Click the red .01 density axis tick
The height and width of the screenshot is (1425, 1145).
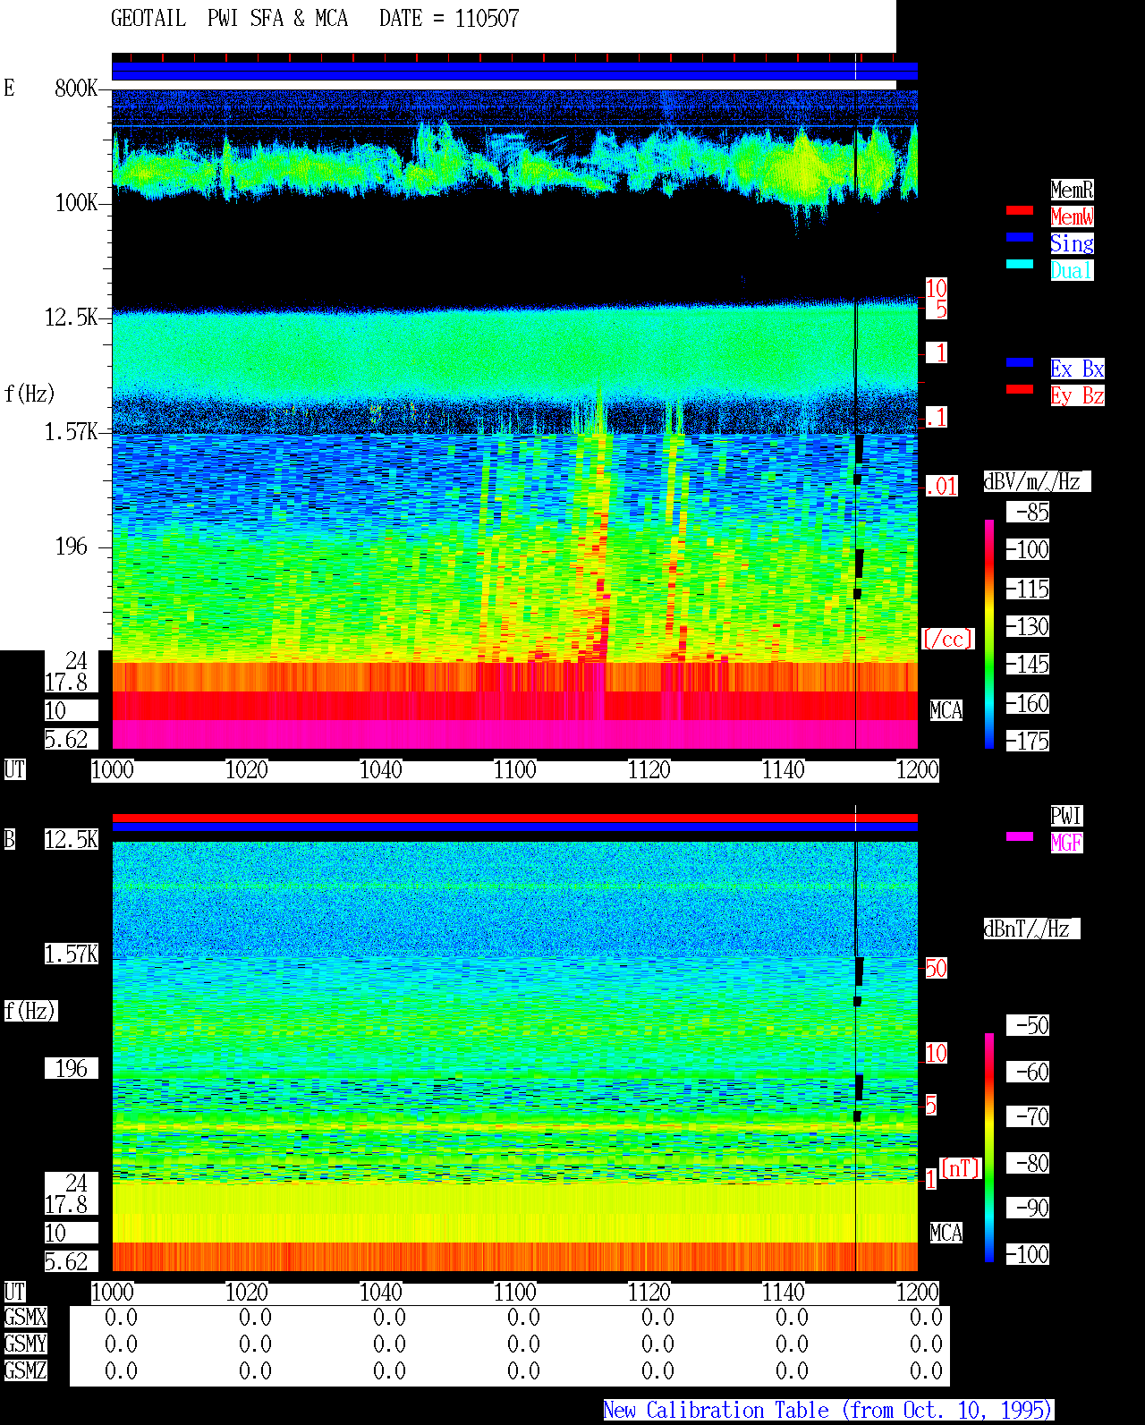click(941, 487)
